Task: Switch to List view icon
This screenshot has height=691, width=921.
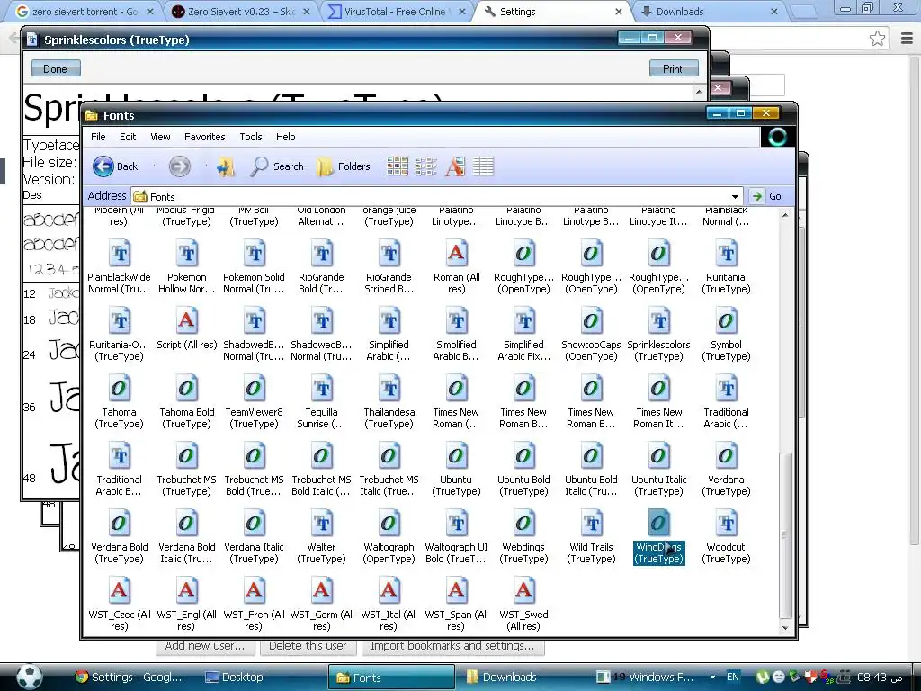Action: tap(426, 166)
